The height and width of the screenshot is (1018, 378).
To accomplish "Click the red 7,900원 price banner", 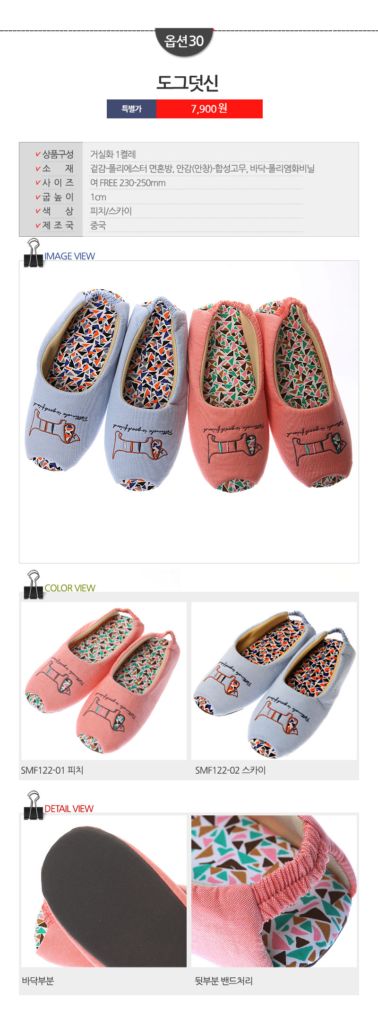I will [x=209, y=109].
